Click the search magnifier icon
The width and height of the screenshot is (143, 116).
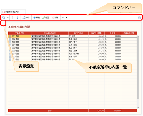coord(4,17)
